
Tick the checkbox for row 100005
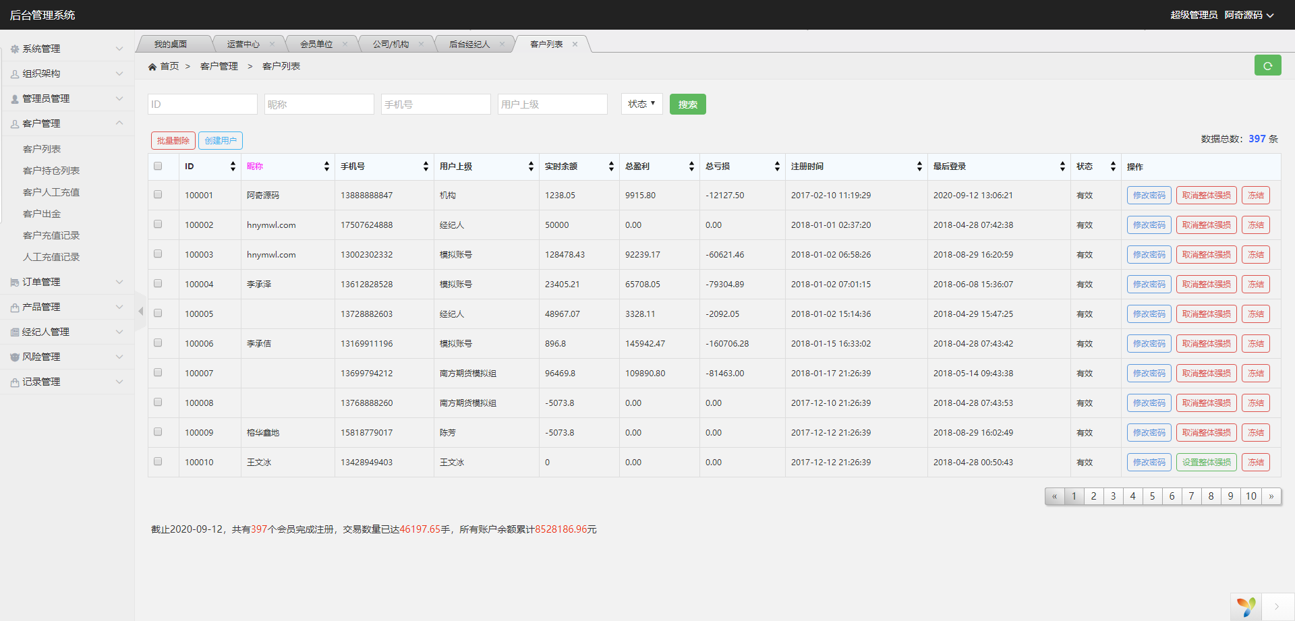pyautogui.click(x=158, y=314)
